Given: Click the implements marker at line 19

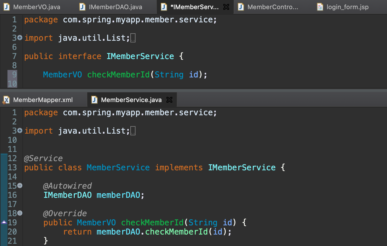Looking at the screenshot, I should 4,222.
